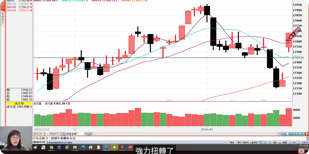Expand the end date 2024/01/19 dropdown
309x154 pixels.
tap(61, 134)
